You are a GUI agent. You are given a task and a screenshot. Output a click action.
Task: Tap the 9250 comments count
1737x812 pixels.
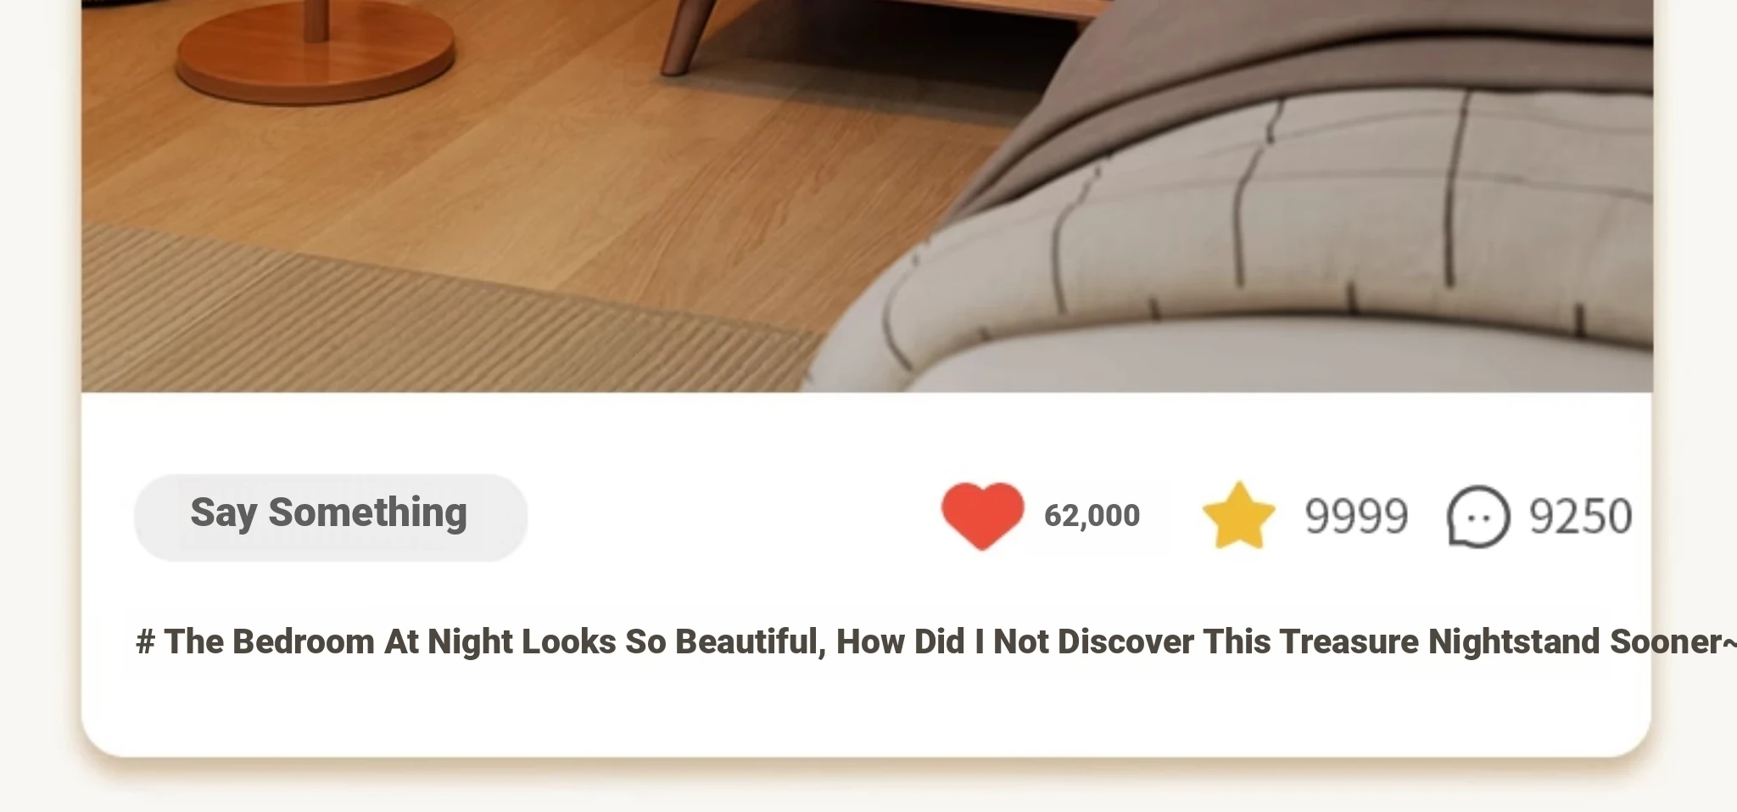1580,516
